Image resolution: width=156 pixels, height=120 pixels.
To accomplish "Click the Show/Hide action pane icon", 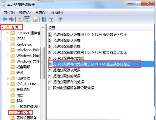I will tap(51, 20).
